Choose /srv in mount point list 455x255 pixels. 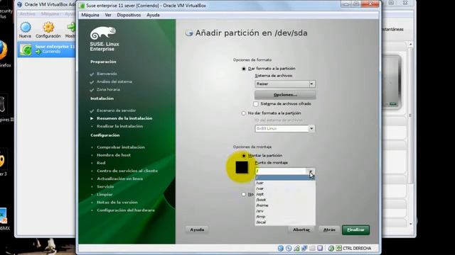[285, 211]
